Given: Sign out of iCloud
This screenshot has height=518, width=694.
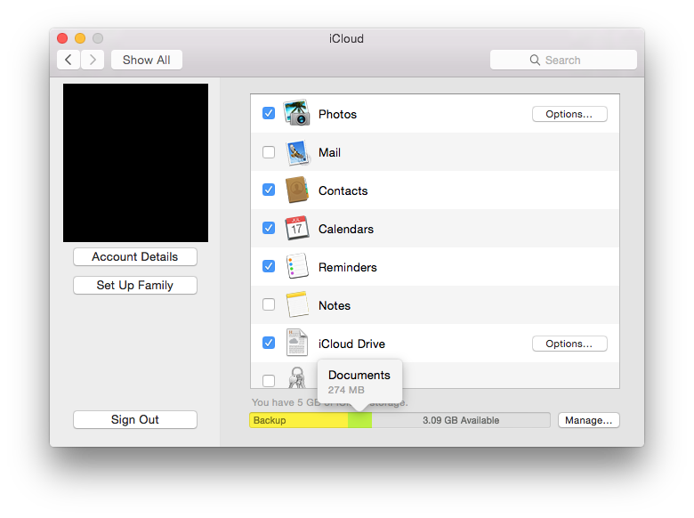Looking at the screenshot, I should click(x=135, y=420).
